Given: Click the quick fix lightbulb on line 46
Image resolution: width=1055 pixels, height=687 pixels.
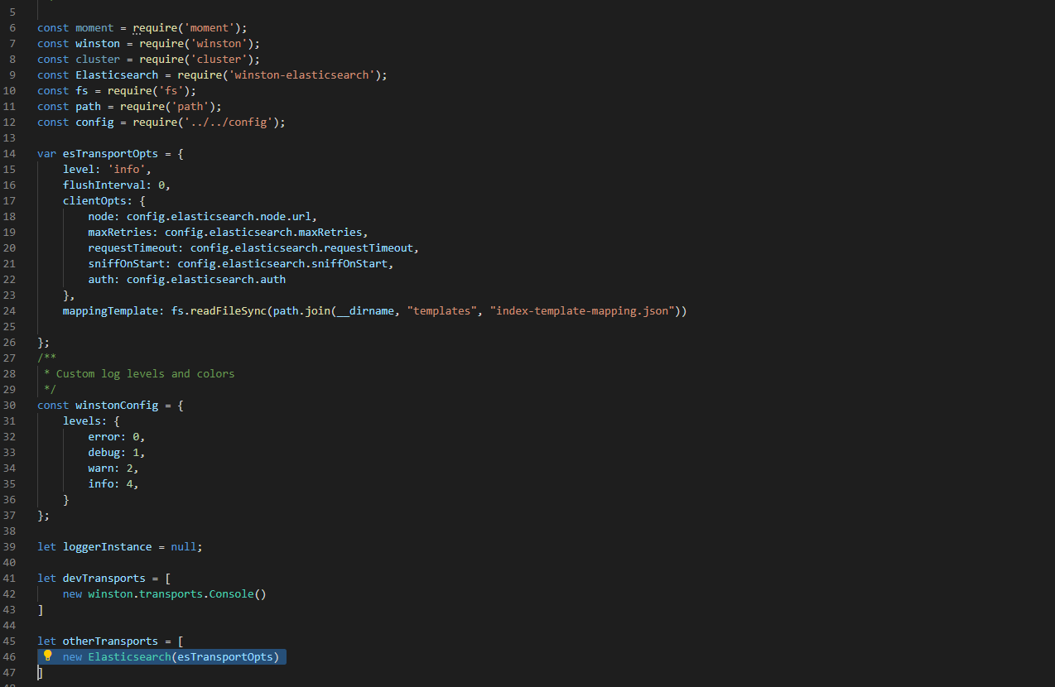Looking at the screenshot, I should coord(47,656).
